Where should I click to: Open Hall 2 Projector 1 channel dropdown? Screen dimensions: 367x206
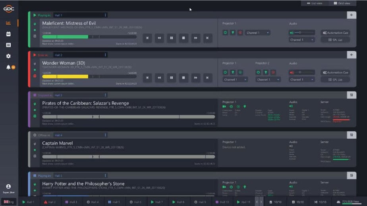point(235,80)
